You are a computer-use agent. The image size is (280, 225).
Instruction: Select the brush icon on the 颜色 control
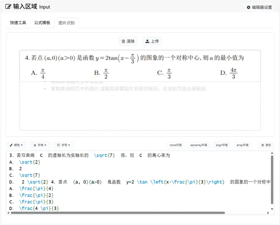12,145
